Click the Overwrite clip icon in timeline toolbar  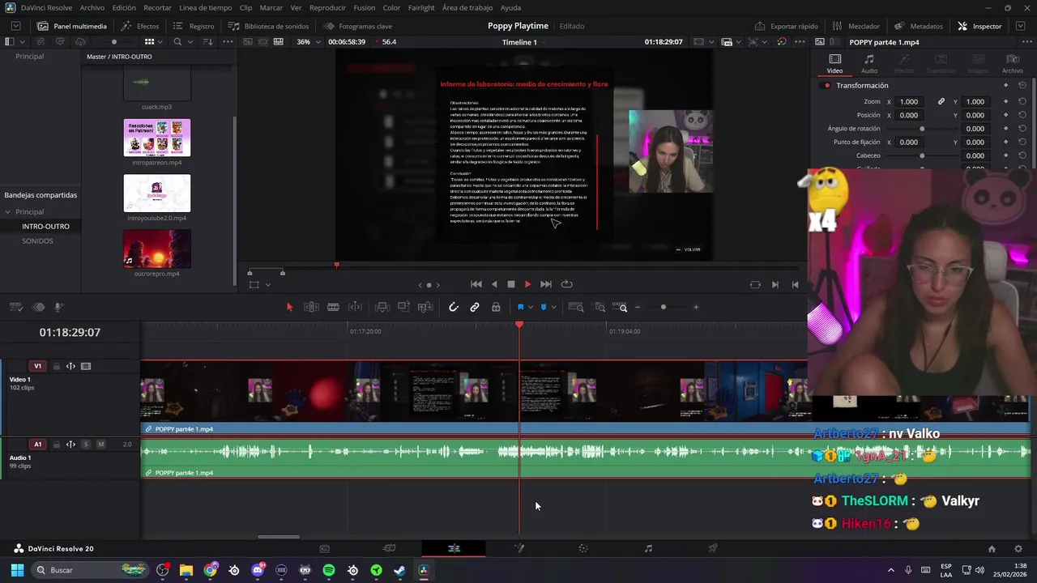pyautogui.click(x=403, y=307)
